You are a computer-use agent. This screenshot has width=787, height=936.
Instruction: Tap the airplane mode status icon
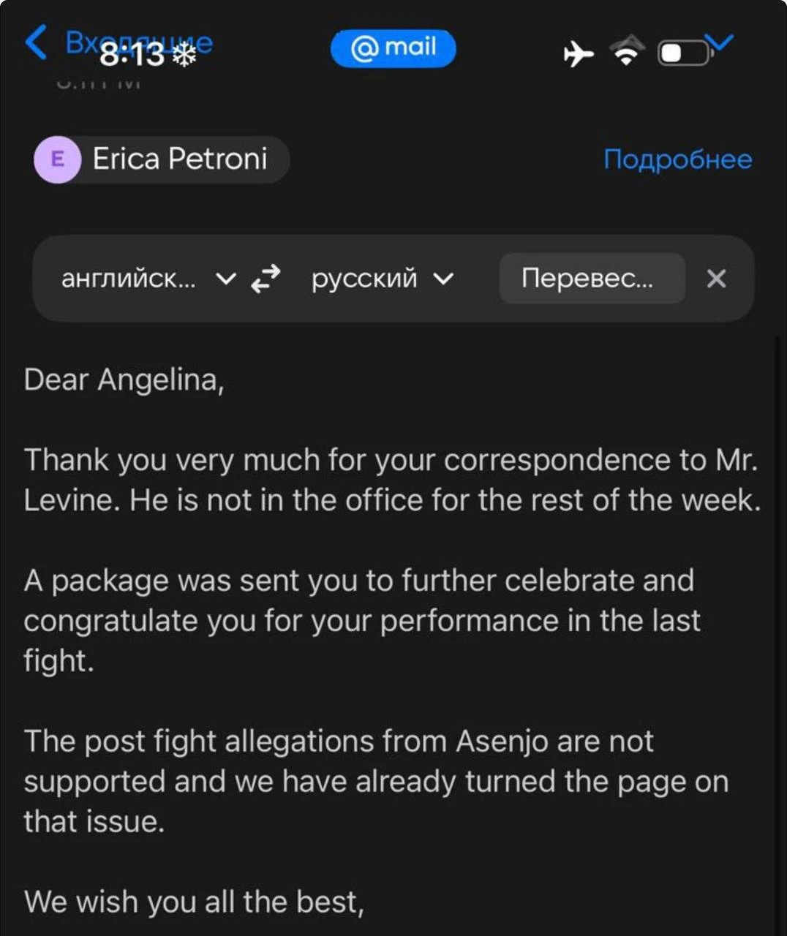coord(579,53)
